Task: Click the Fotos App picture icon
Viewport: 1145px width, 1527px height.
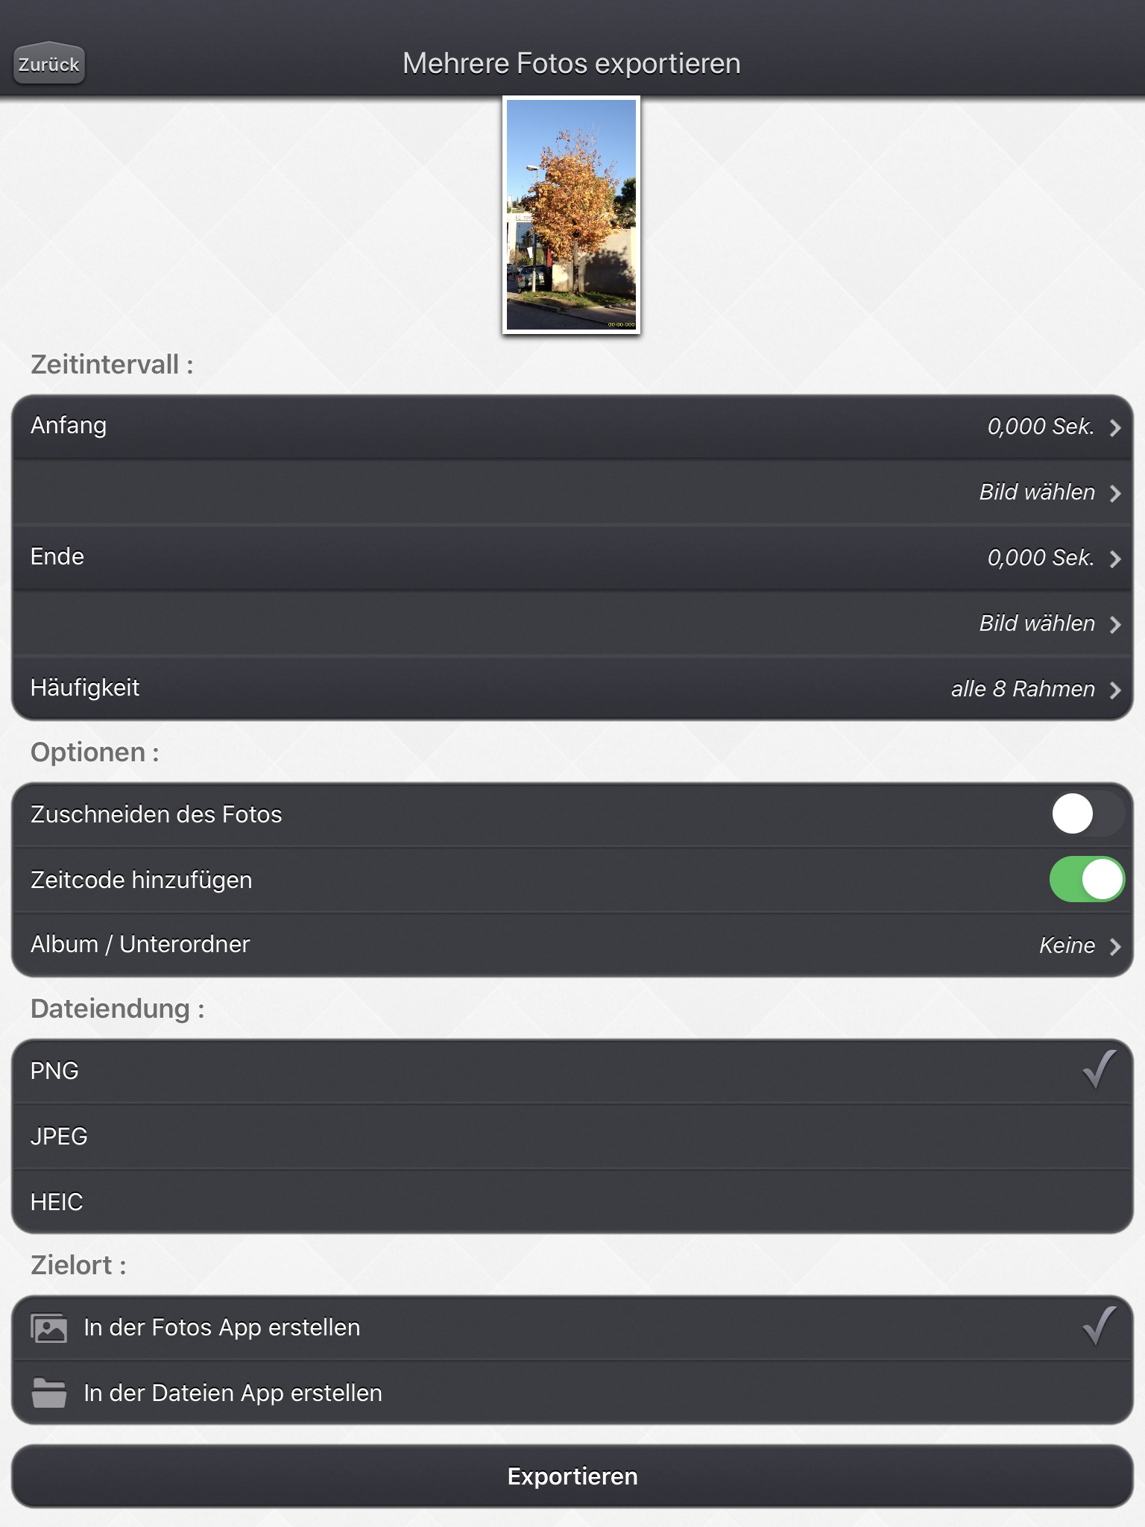Action: point(49,1328)
